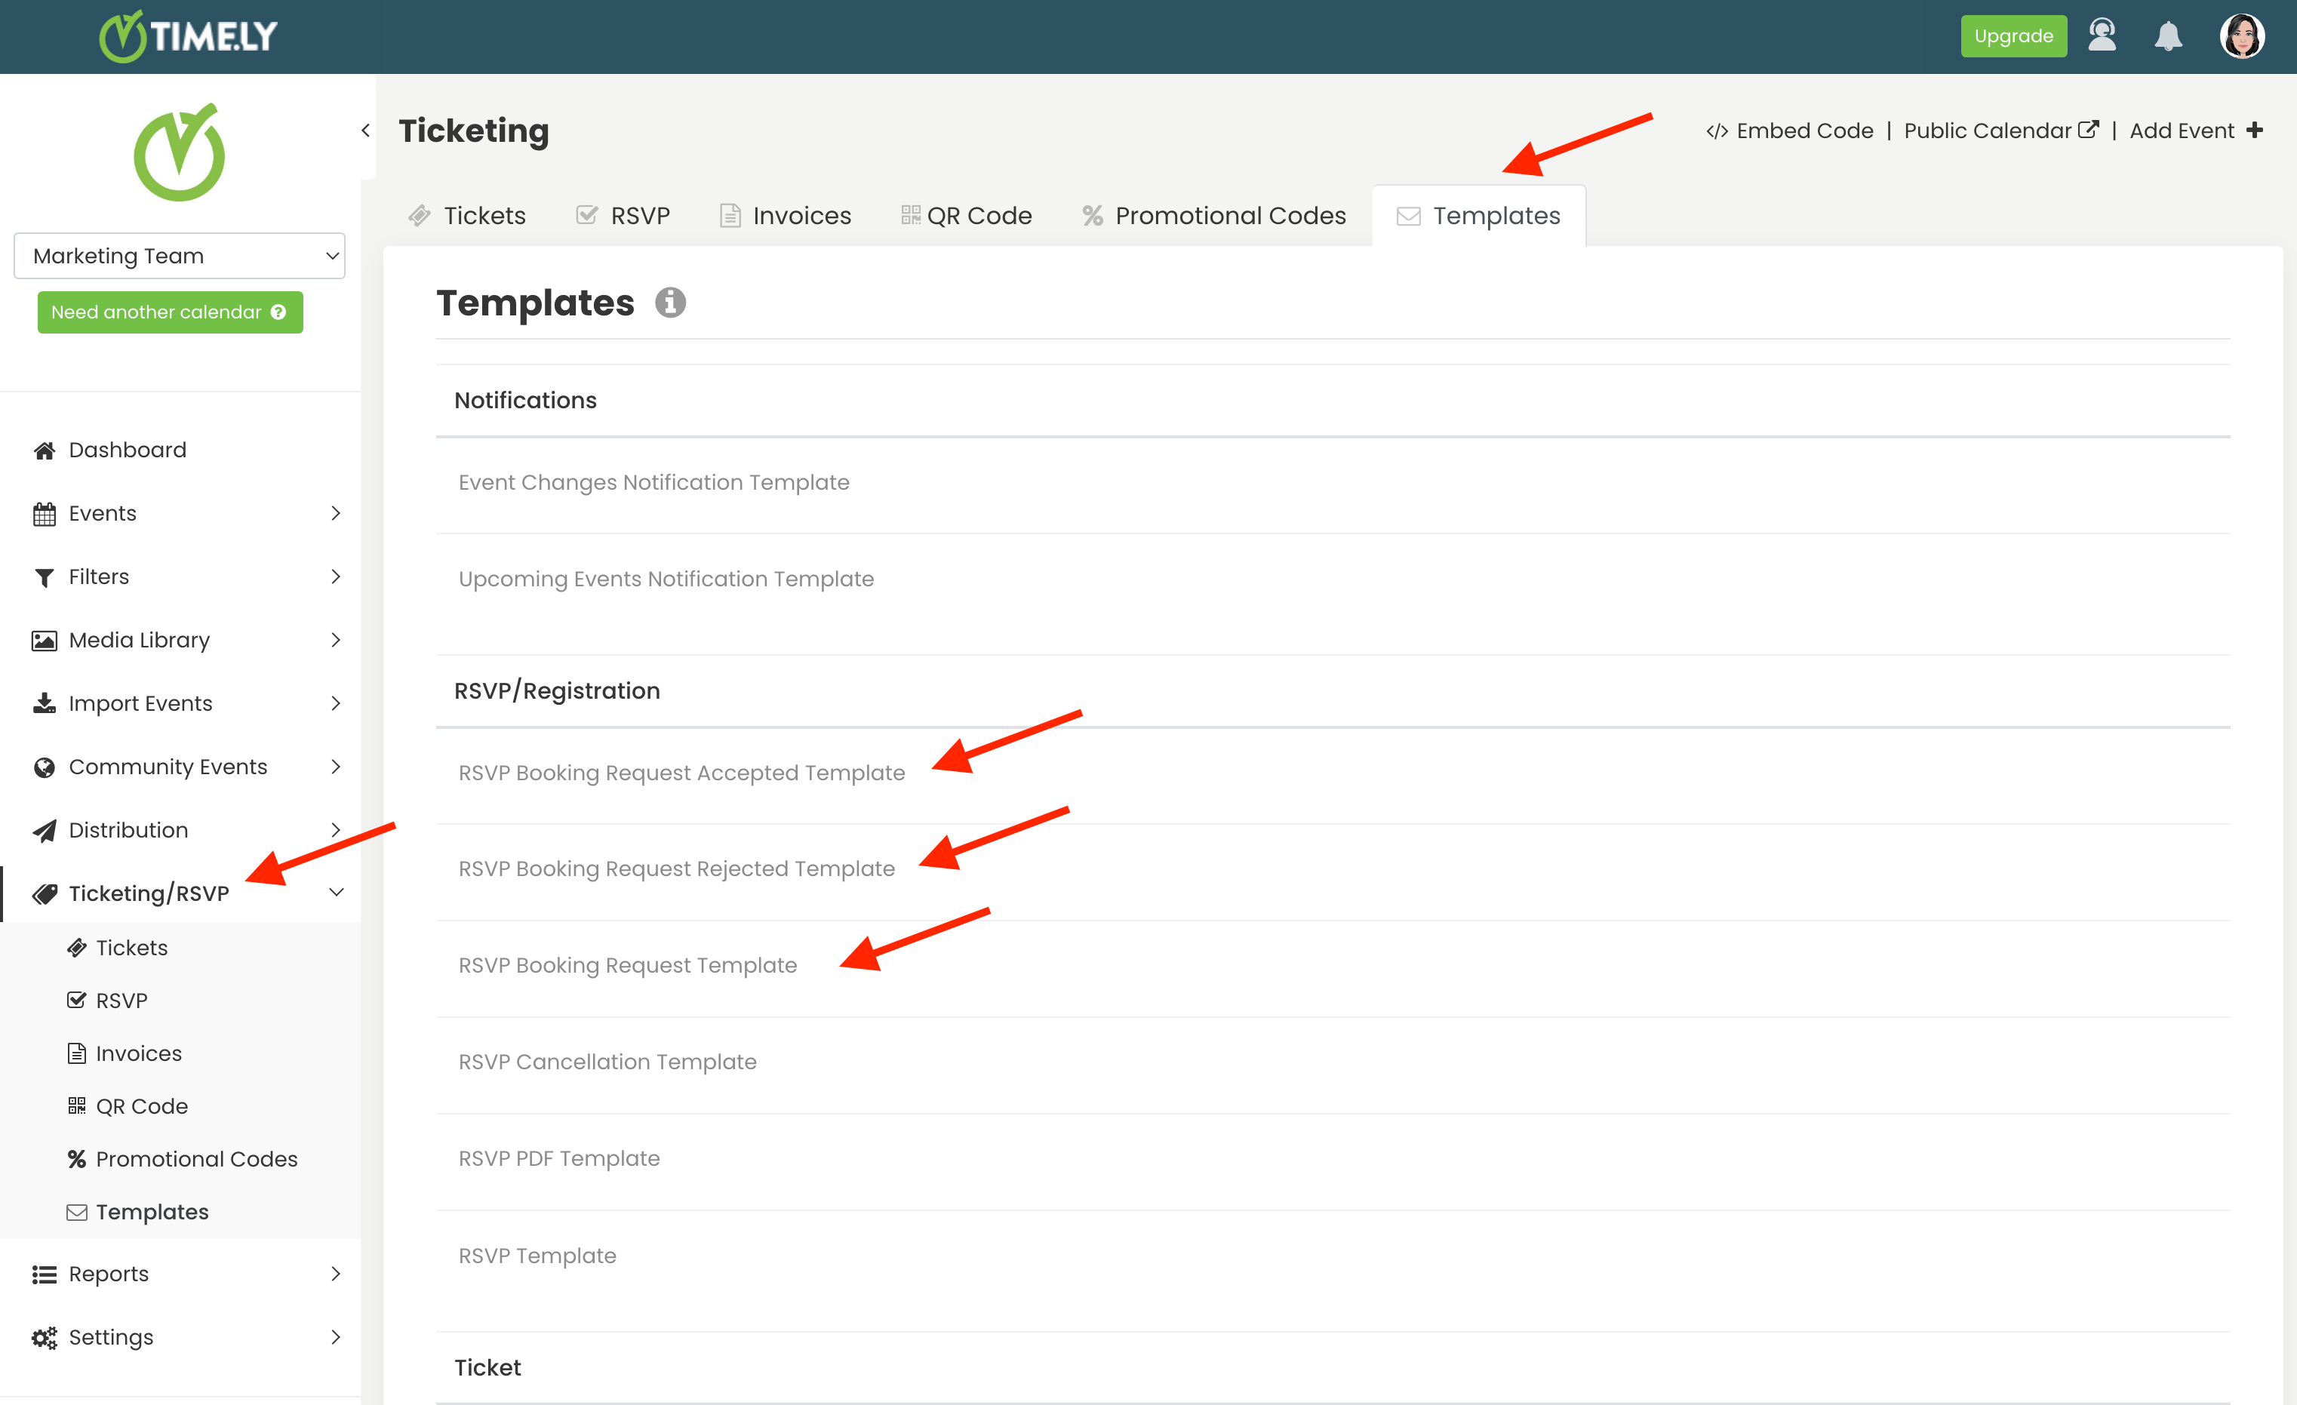
Task: Open RSVP Booking Request Accepted Template
Action: [681, 774]
